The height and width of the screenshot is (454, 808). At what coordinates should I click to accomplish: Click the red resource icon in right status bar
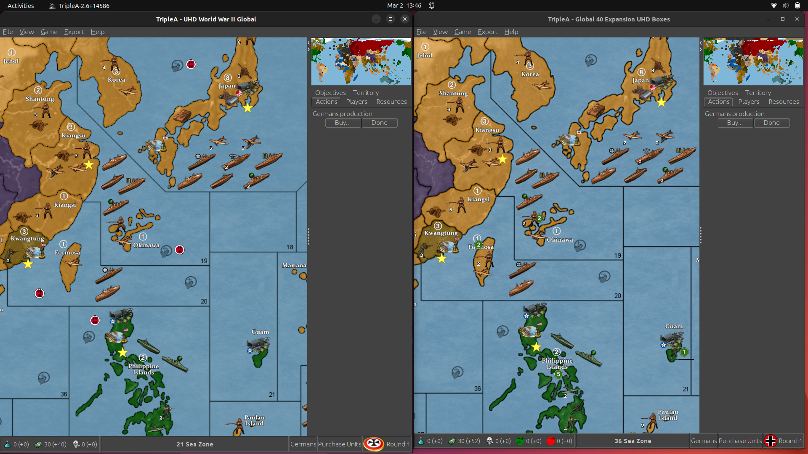(551, 441)
